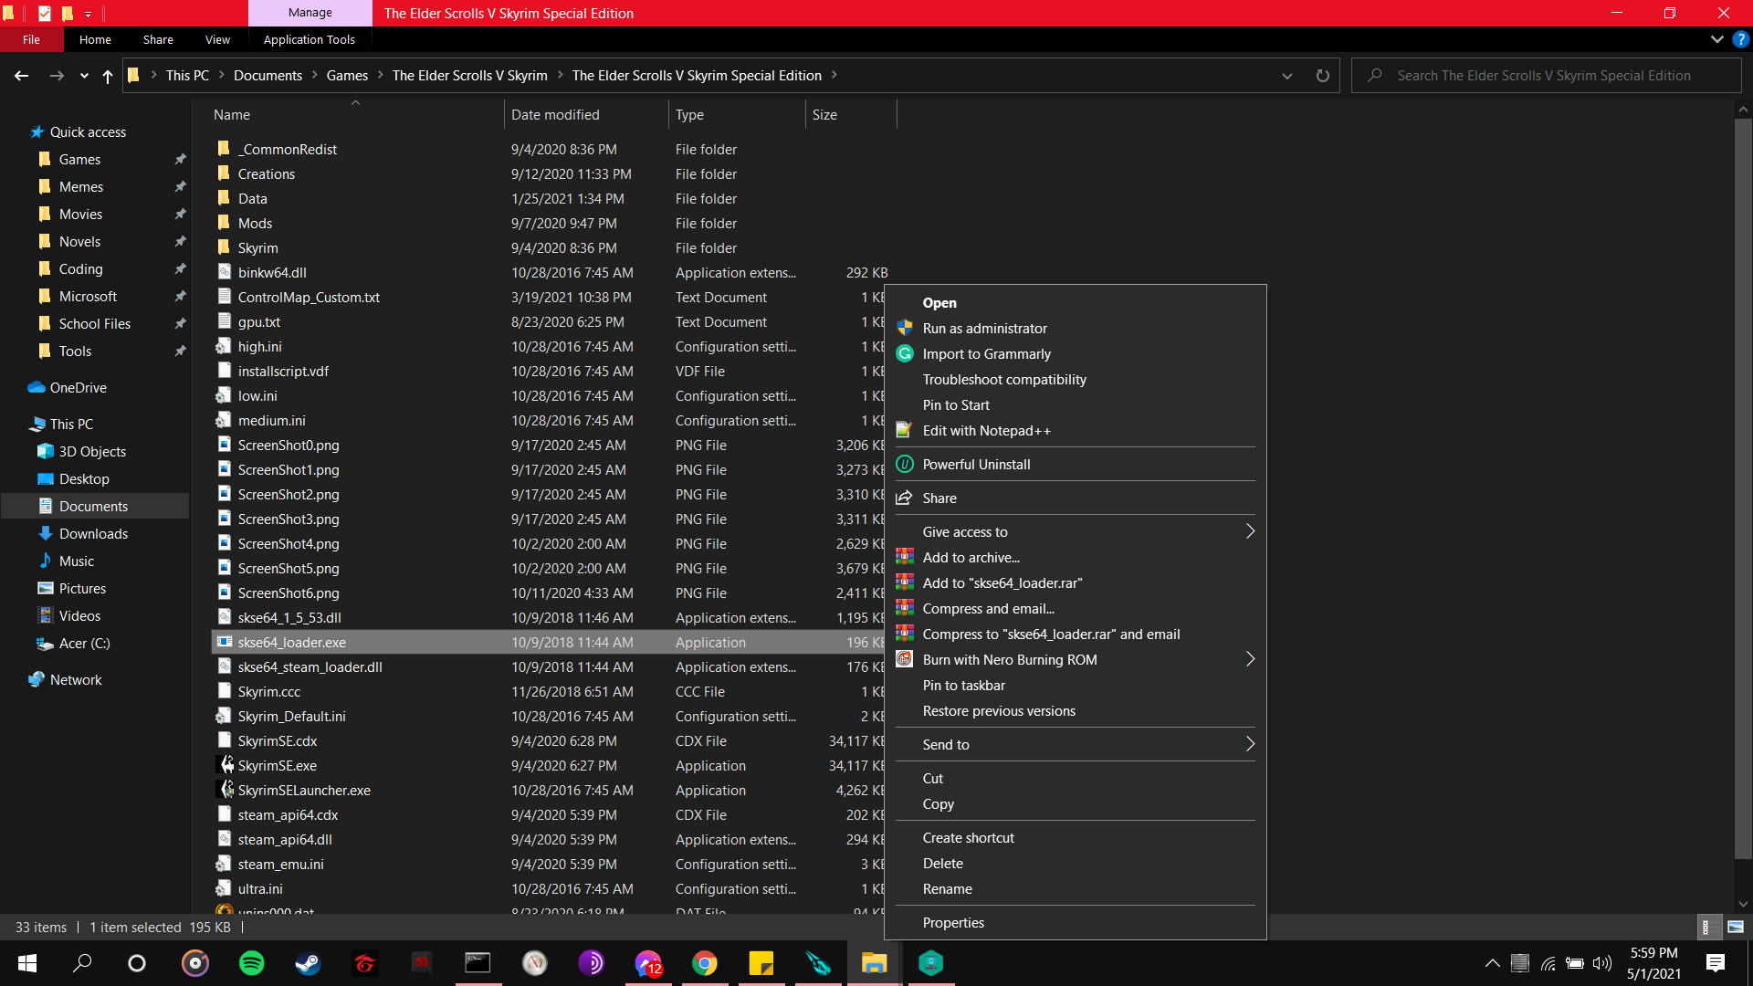Click Documents in the breadcrumb path
The width and height of the screenshot is (1753, 986).
click(x=268, y=75)
